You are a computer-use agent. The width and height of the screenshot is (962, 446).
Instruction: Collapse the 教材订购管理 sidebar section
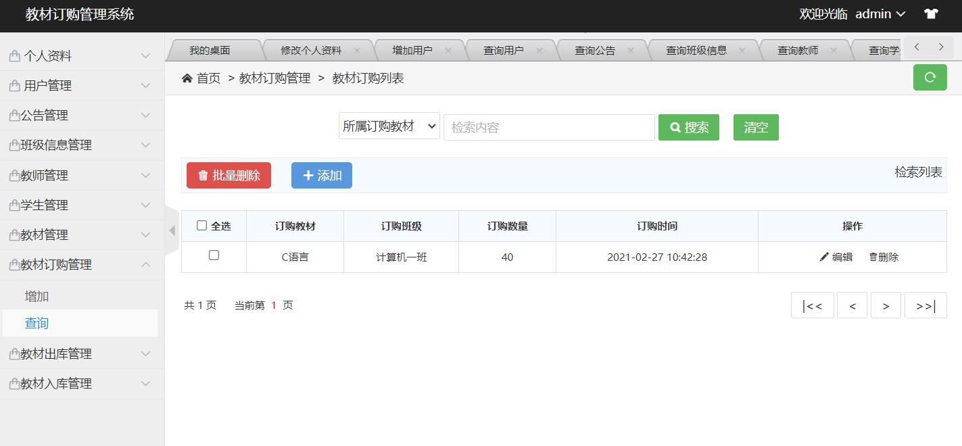[x=81, y=264]
